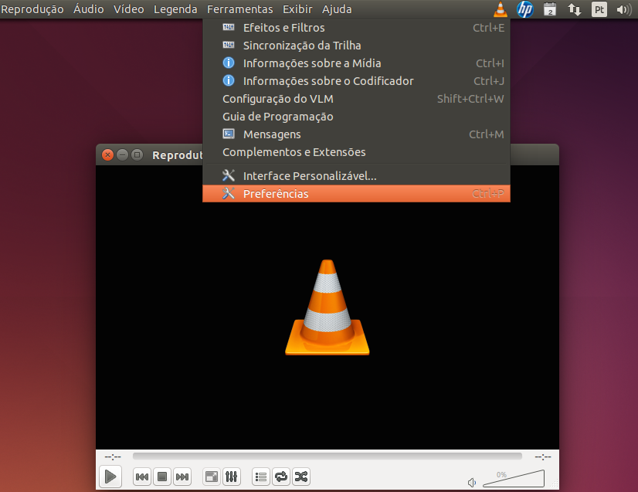The width and height of the screenshot is (638, 492).
Task: Open Preferências from the Ferramentas menu
Action: pos(356,194)
